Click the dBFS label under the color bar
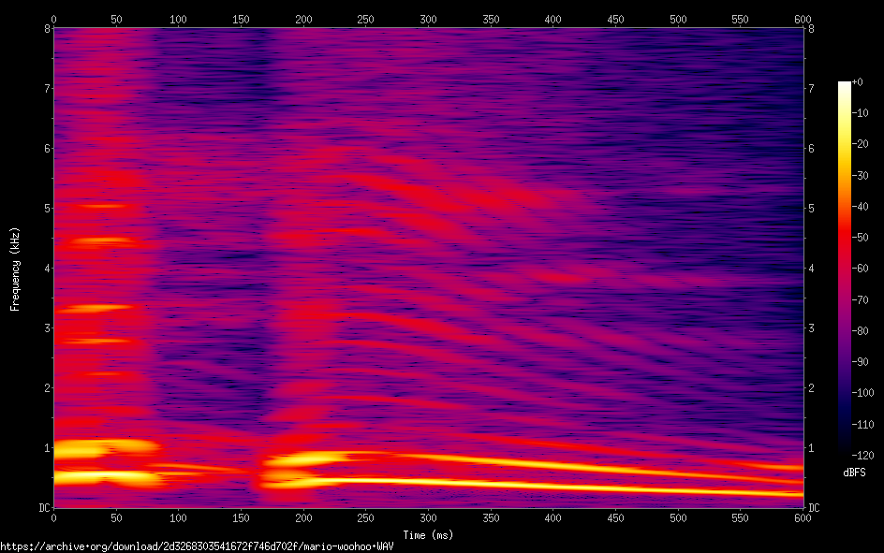 click(x=854, y=473)
